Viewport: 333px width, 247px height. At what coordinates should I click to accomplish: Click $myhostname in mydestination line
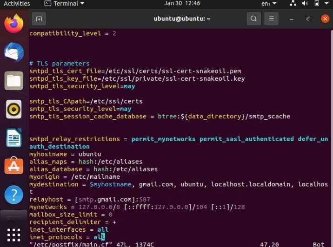click(x=110, y=184)
